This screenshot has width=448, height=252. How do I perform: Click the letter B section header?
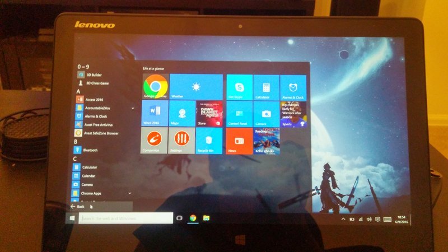pyautogui.click(x=76, y=142)
